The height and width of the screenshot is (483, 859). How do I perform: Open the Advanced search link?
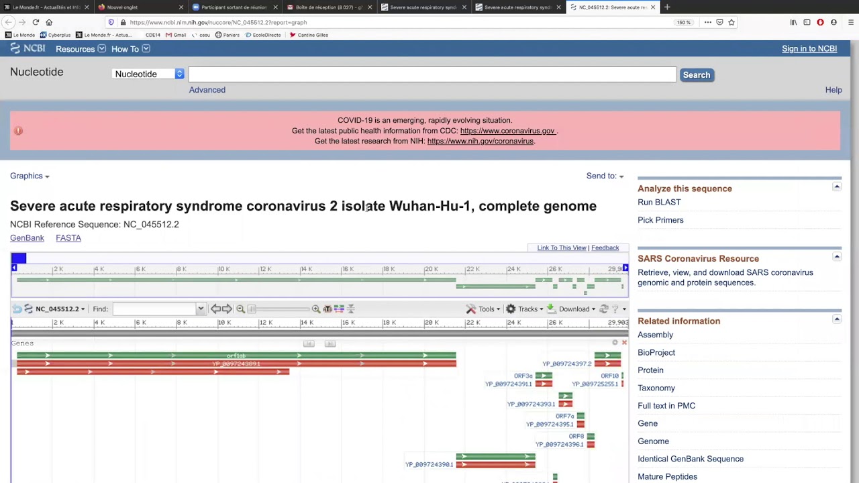pyautogui.click(x=207, y=90)
